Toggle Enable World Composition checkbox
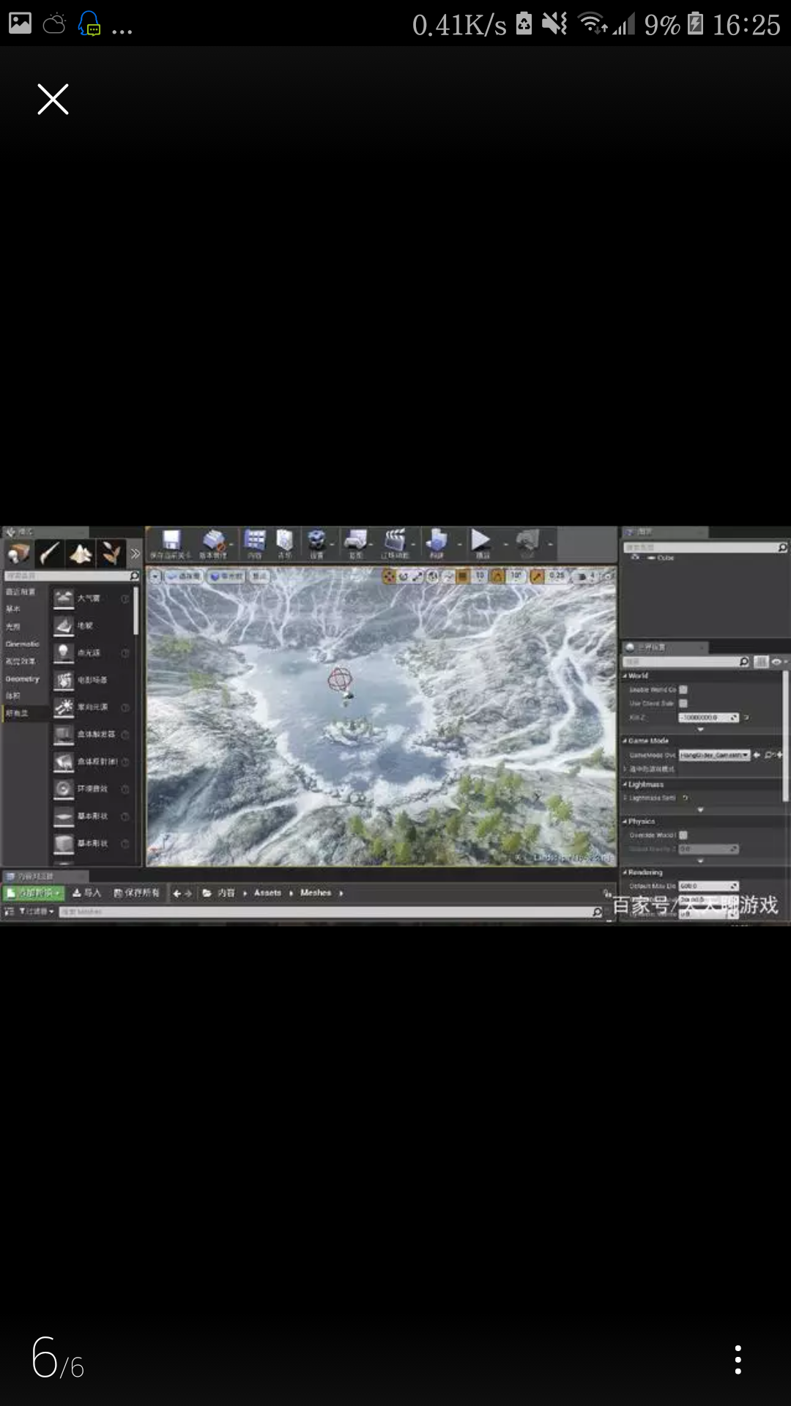Screen dimensions: 791x1406 pyautogui.click(x=683, y=689)
